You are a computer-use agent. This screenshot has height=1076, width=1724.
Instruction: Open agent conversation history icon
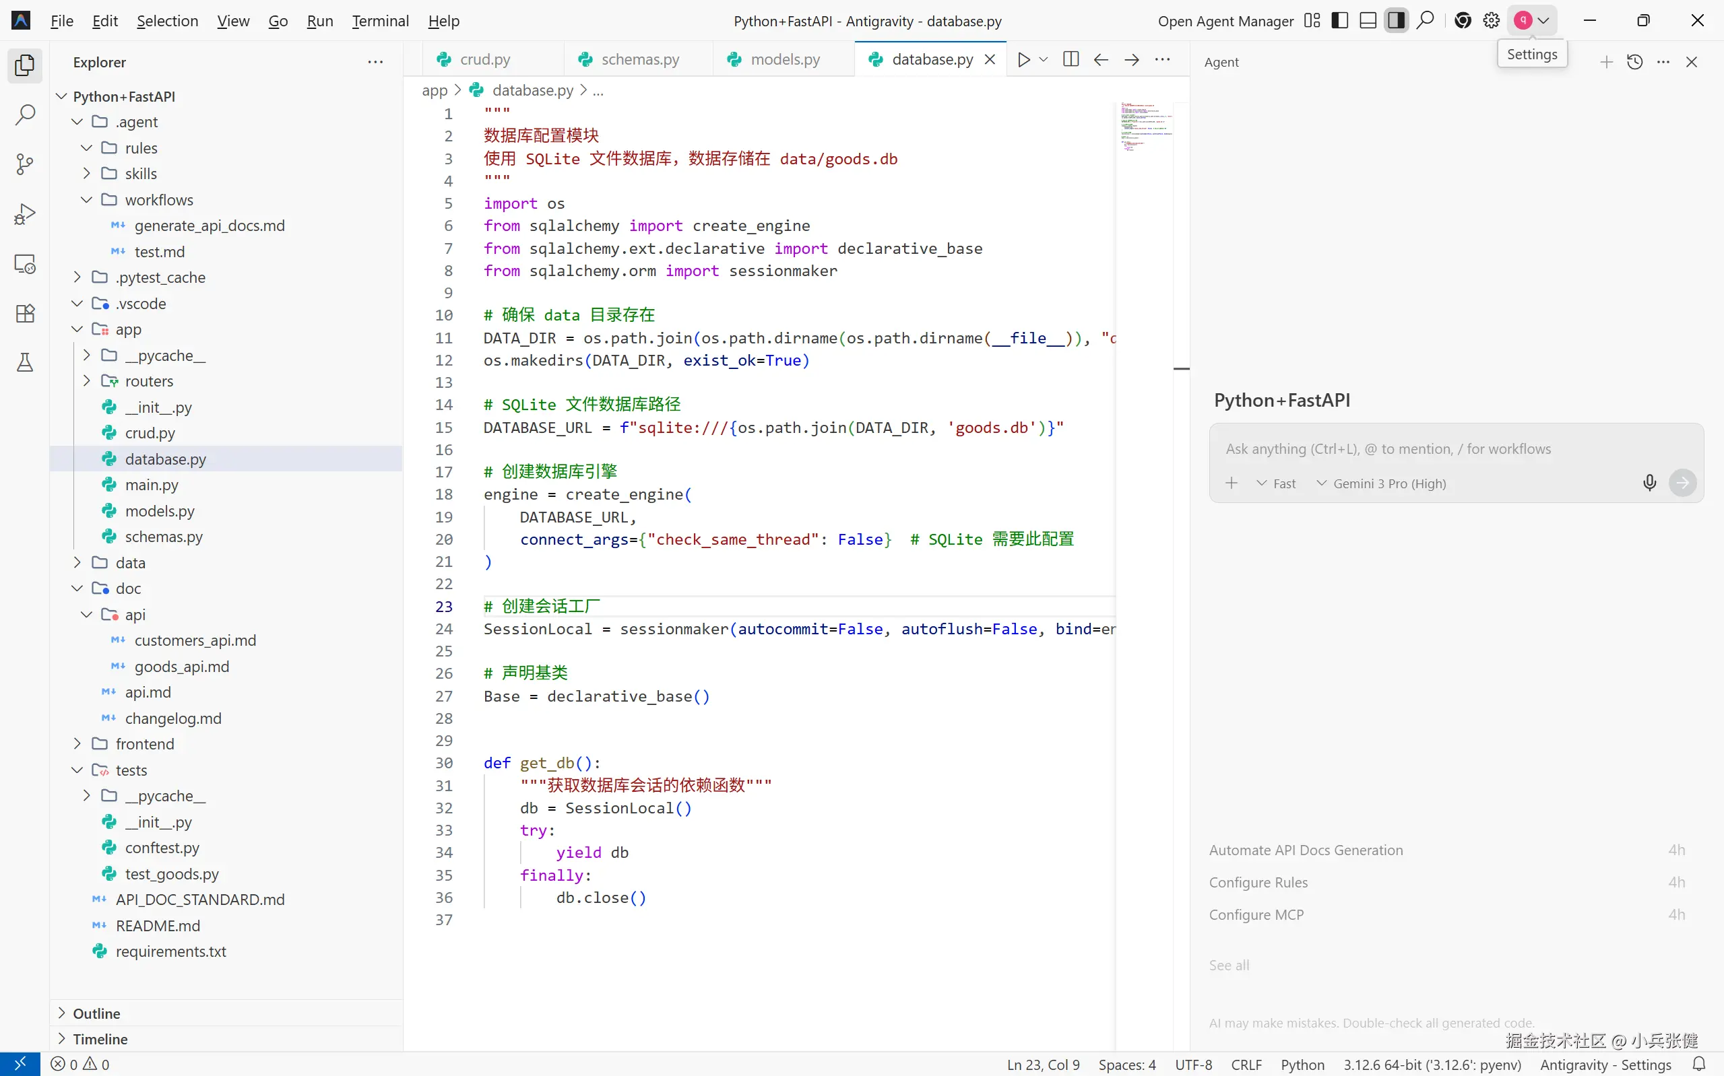[x=1635, y=62]
